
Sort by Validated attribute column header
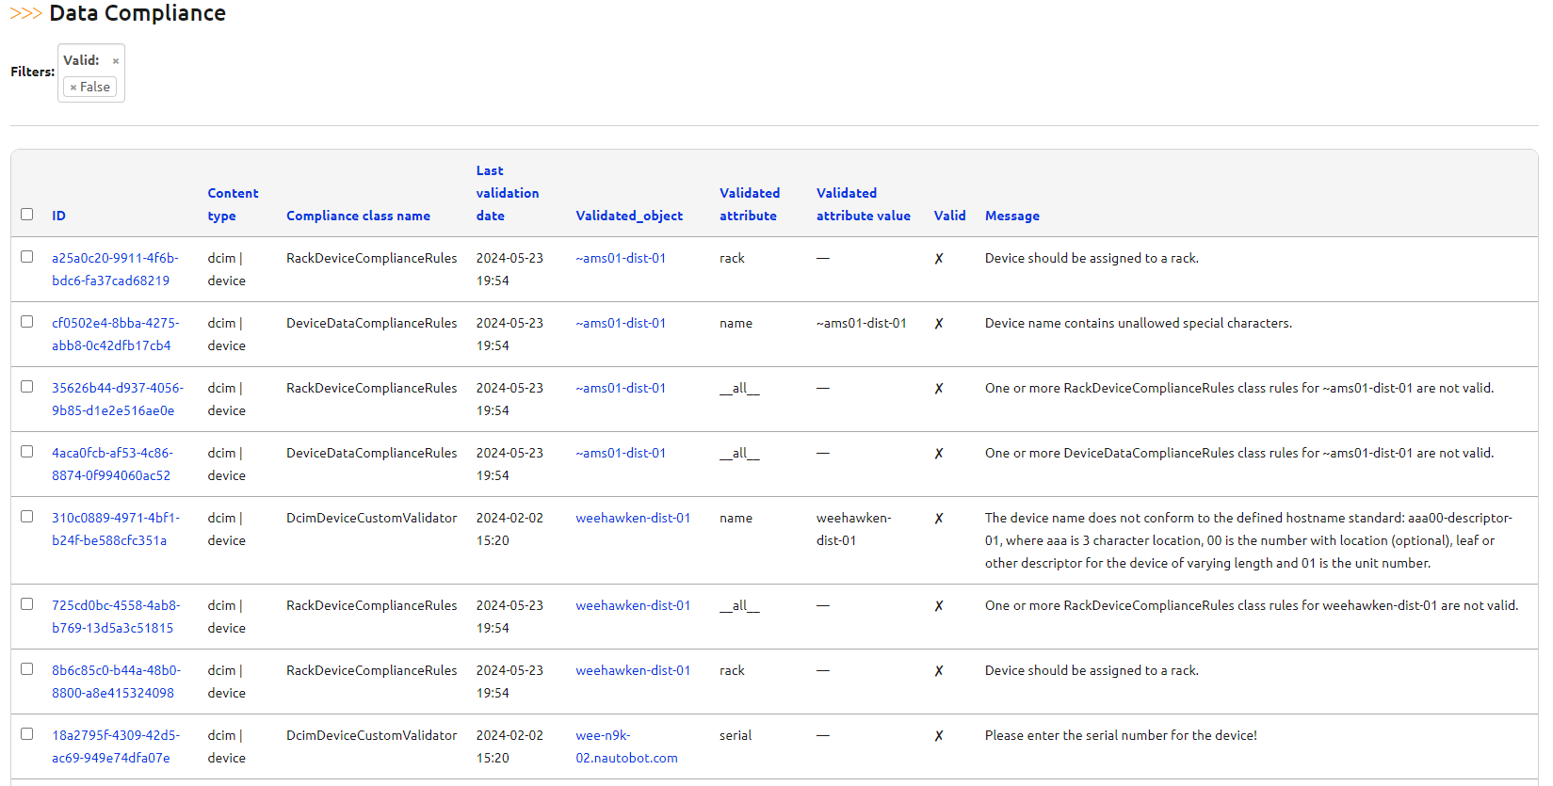[x=749, y=204]
